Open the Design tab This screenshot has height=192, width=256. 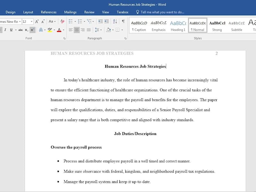point(11,12)
